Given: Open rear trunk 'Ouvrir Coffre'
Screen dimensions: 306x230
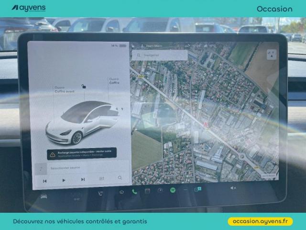Looking at the screenshot, I should click(x=114, y=81).
